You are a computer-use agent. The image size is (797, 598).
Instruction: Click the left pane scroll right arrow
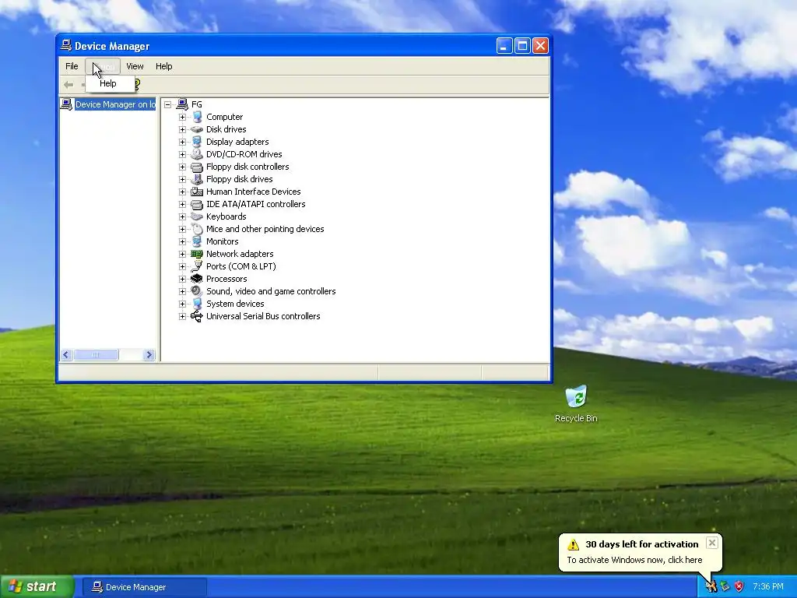(x=149, y=354)
